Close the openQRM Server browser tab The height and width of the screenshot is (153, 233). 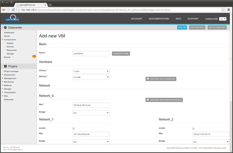point(45,5)
